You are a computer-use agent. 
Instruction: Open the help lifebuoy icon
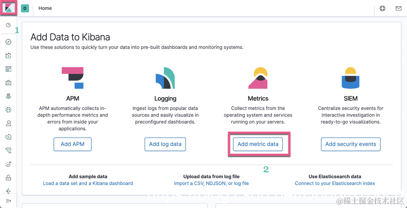382,8
